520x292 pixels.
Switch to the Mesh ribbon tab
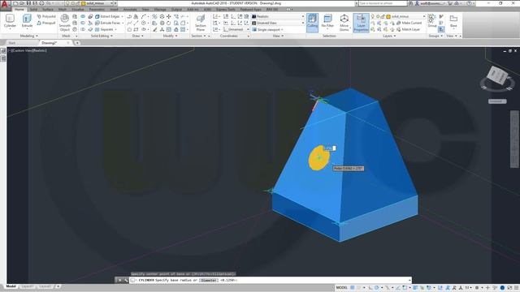63,9
